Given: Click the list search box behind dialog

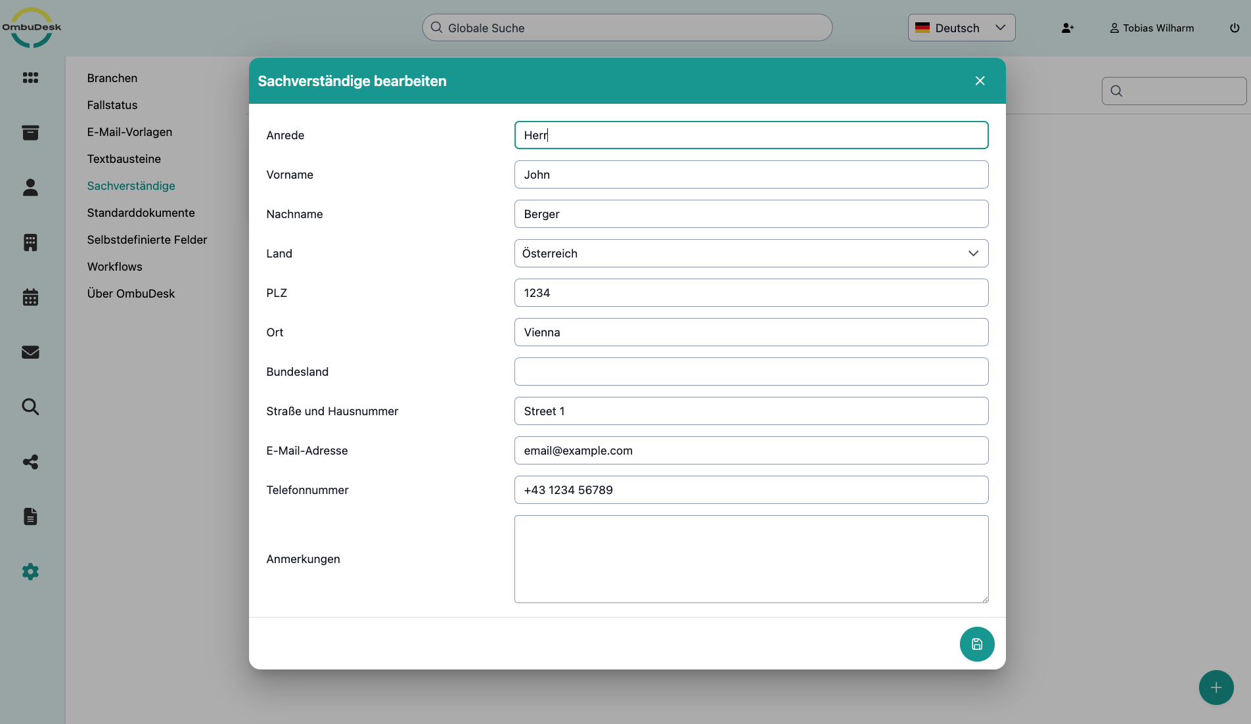Looking at the screenshot, I should pyautogui.click(x=1174, y=91).
